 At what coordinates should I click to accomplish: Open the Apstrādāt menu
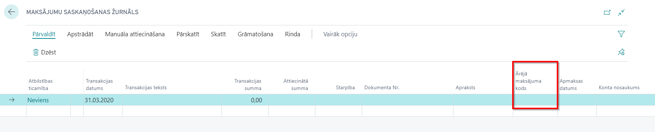(x=80, y=34)
